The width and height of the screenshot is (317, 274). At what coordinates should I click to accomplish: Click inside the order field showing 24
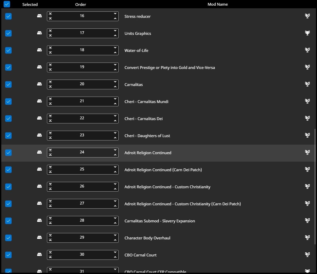coord(82,152)
